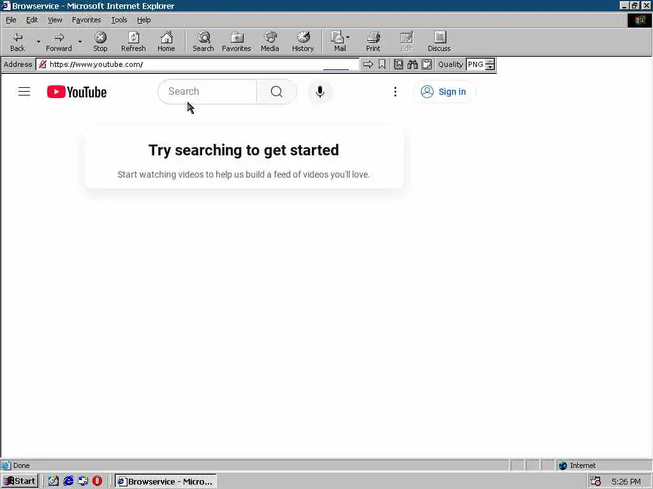653x489 pixels.
Task: Open the History toolbar panel
Action: pos(303,41)
